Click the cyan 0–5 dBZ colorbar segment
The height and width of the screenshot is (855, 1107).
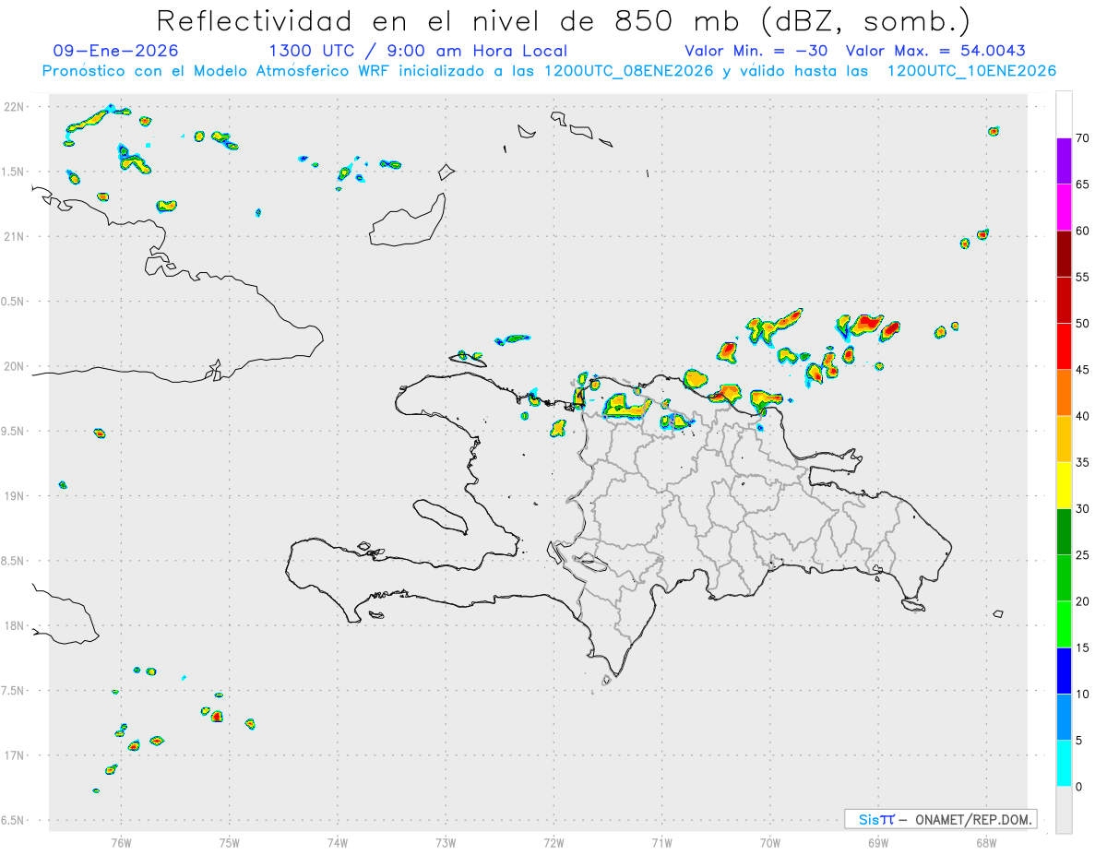pos(1064,764)
